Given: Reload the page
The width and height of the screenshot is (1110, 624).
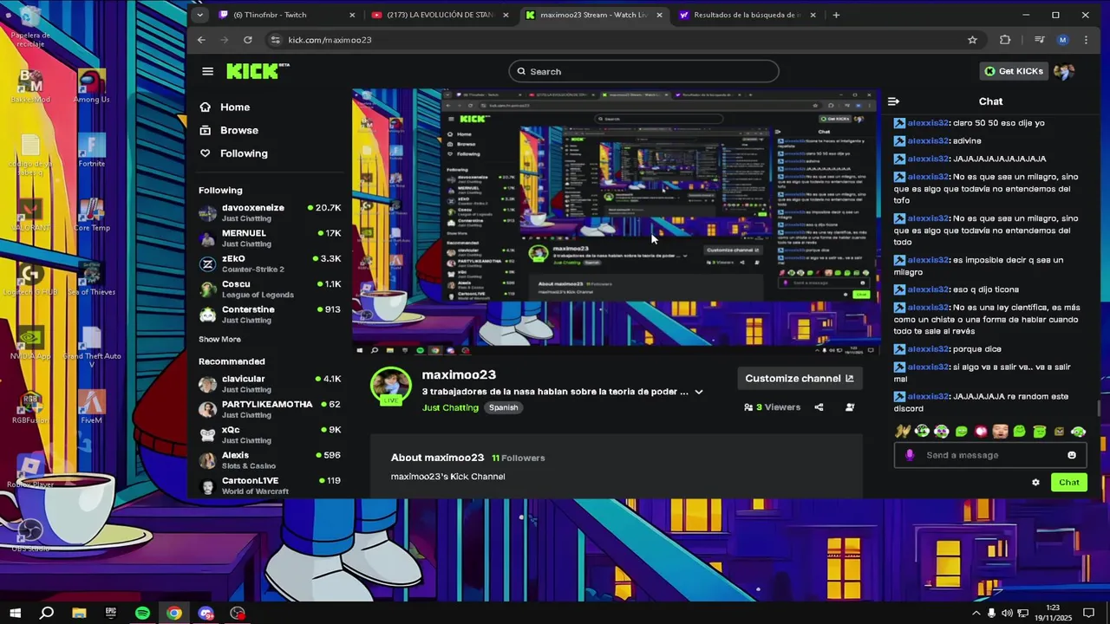Looking at the screenshot, I should [x=248, y=40].
